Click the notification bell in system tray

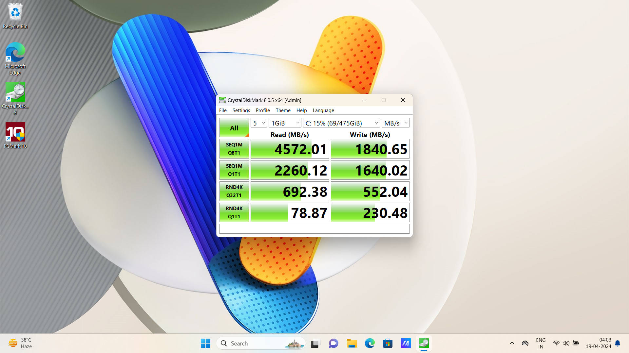618,343
